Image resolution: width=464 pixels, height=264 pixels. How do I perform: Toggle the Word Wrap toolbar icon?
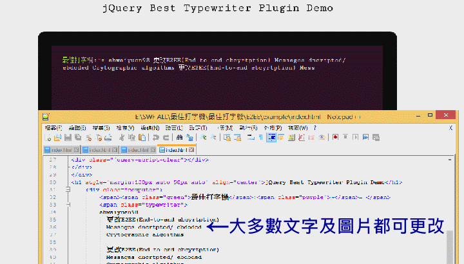click(x=251, y=137)
